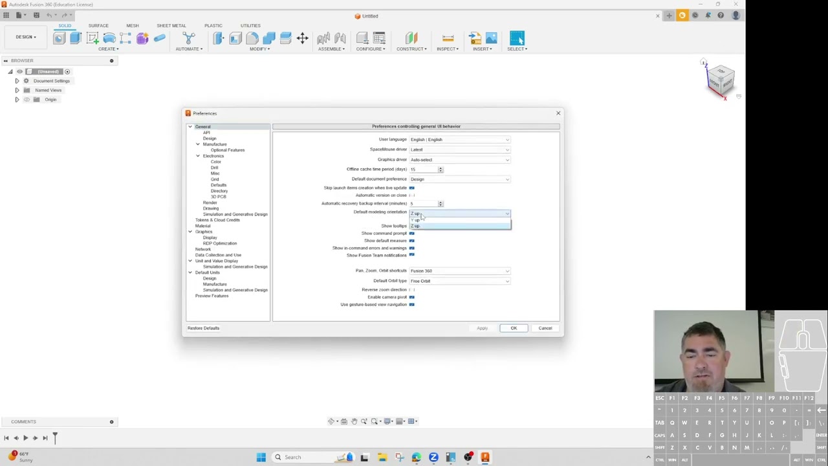Open Pan, Zoom, Orbit shortcuts dropdown
This screenshot has height=466, width=828.
(x=460, y=271)
